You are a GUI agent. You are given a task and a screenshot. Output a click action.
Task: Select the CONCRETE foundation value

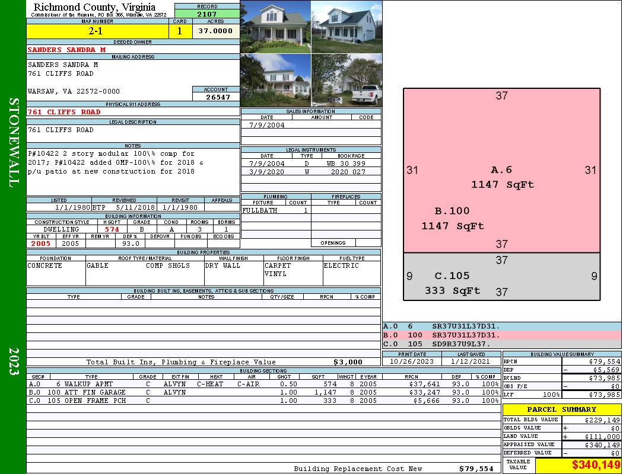point(44,265)
